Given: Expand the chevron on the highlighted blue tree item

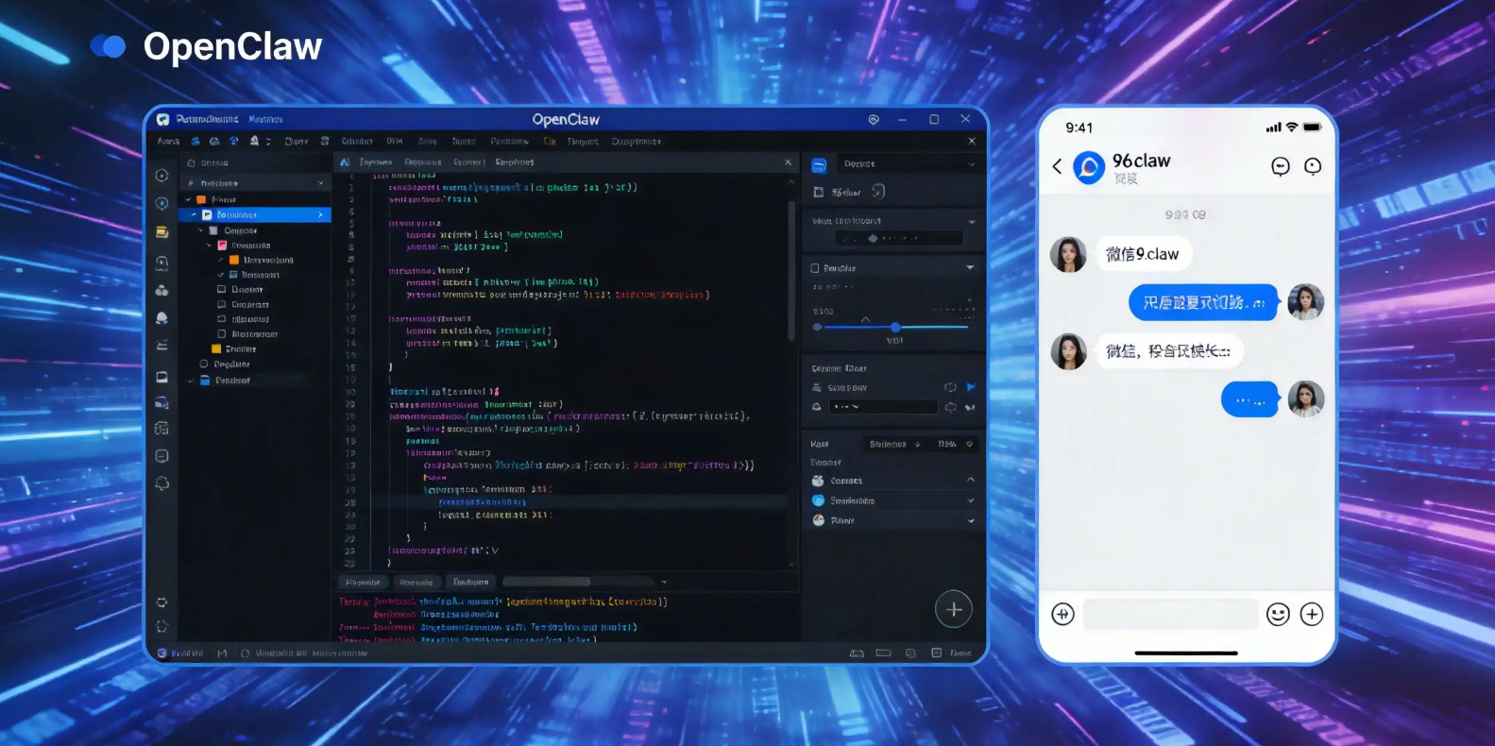Looking at the screenshot, I should coord(321,215).
